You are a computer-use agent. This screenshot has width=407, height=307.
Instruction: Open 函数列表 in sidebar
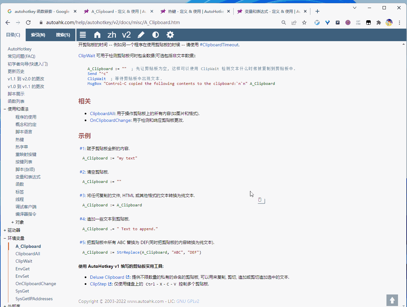[16, 101]
